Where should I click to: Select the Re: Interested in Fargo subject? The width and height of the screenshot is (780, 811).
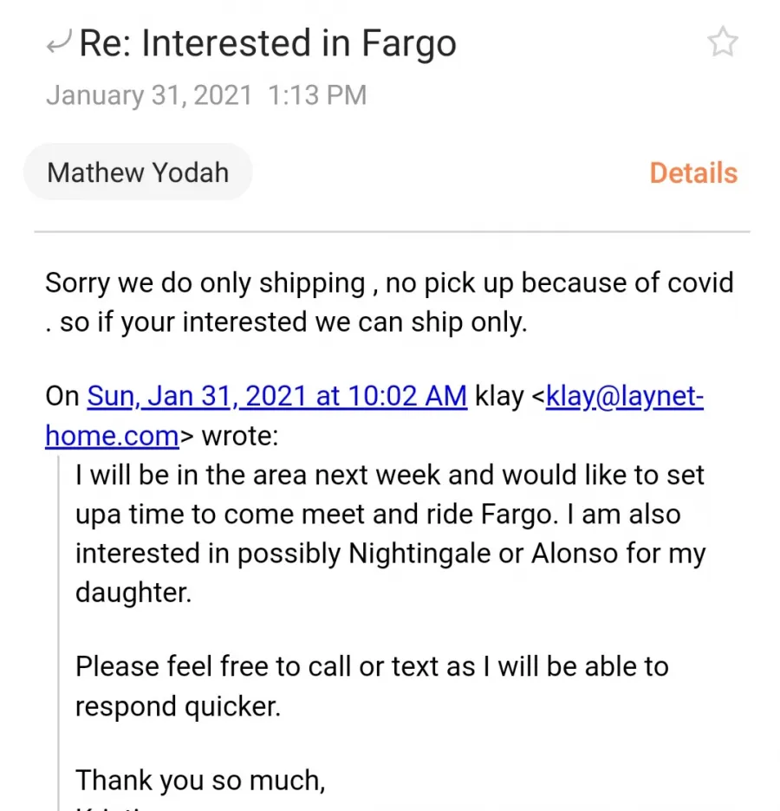(x=268, y=43)
